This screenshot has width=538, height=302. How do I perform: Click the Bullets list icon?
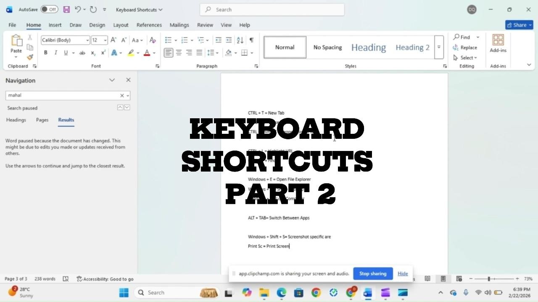click(x=168, y=40)
